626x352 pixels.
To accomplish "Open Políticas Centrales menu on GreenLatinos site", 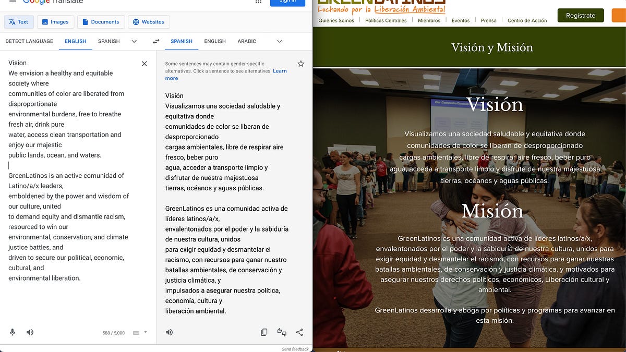I will point(386,20).
